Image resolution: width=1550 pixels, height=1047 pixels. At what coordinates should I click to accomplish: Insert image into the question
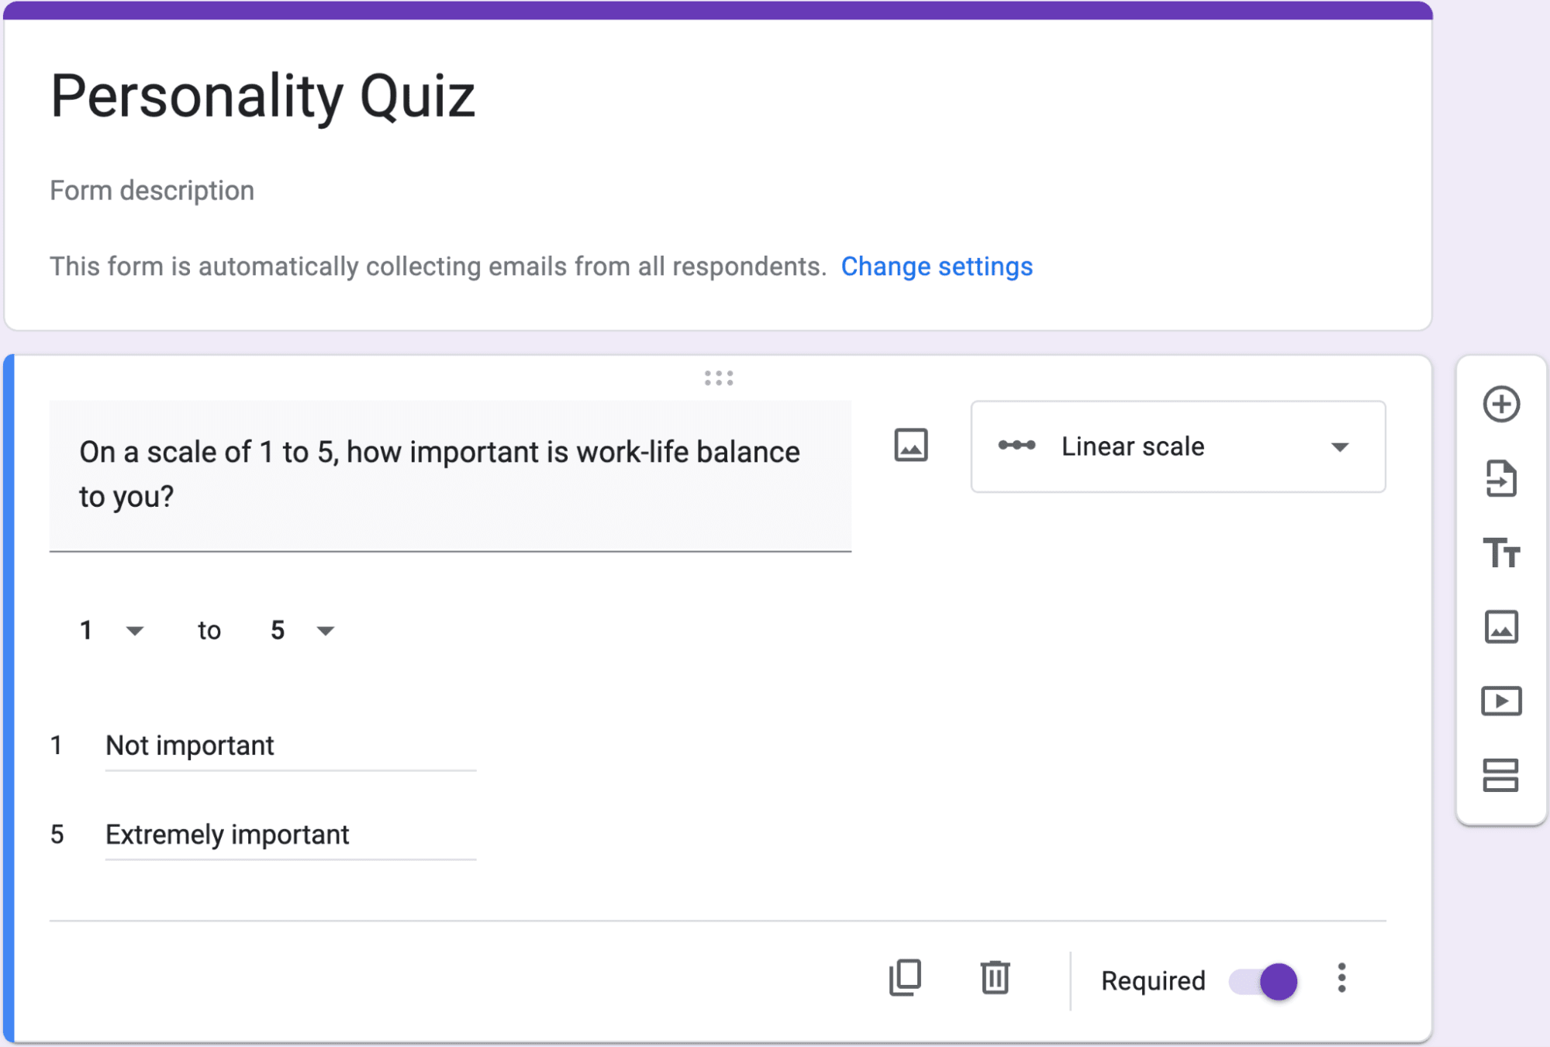tap(910, 446)
